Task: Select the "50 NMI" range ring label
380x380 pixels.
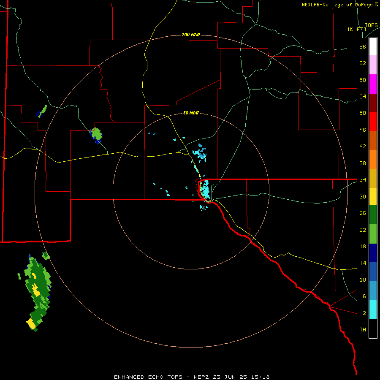Action: 191,113
